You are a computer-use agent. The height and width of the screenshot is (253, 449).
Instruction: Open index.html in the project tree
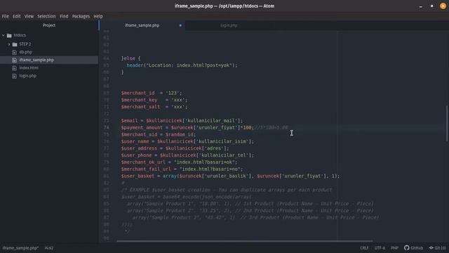point(29,68)
